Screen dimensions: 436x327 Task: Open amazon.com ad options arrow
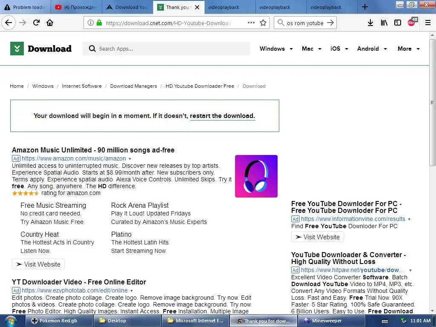click(130, 159)
